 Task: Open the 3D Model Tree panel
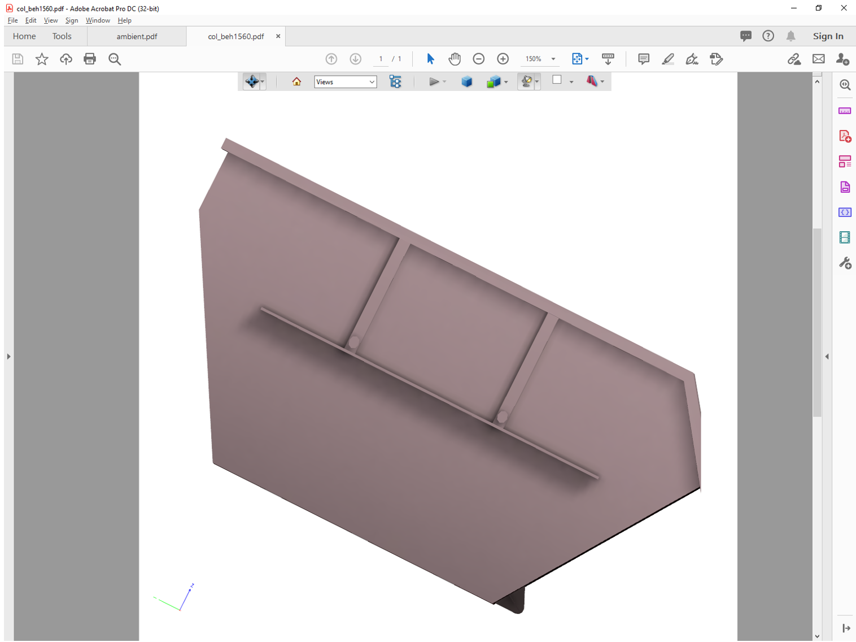[395, 81]
